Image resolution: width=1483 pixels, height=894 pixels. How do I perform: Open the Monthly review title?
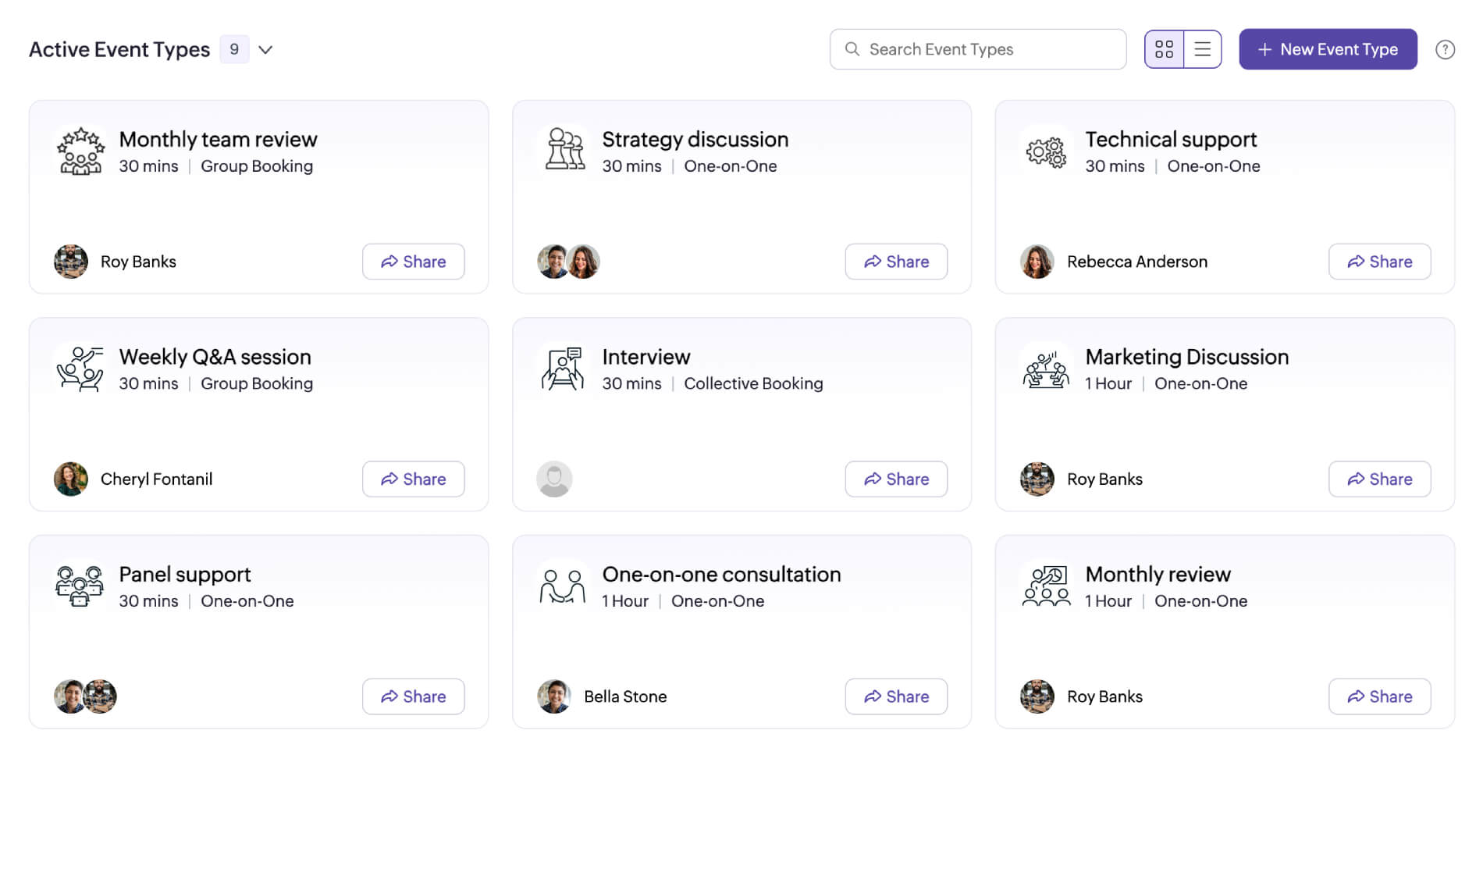pyautogui.click(x=1158, y=575)
